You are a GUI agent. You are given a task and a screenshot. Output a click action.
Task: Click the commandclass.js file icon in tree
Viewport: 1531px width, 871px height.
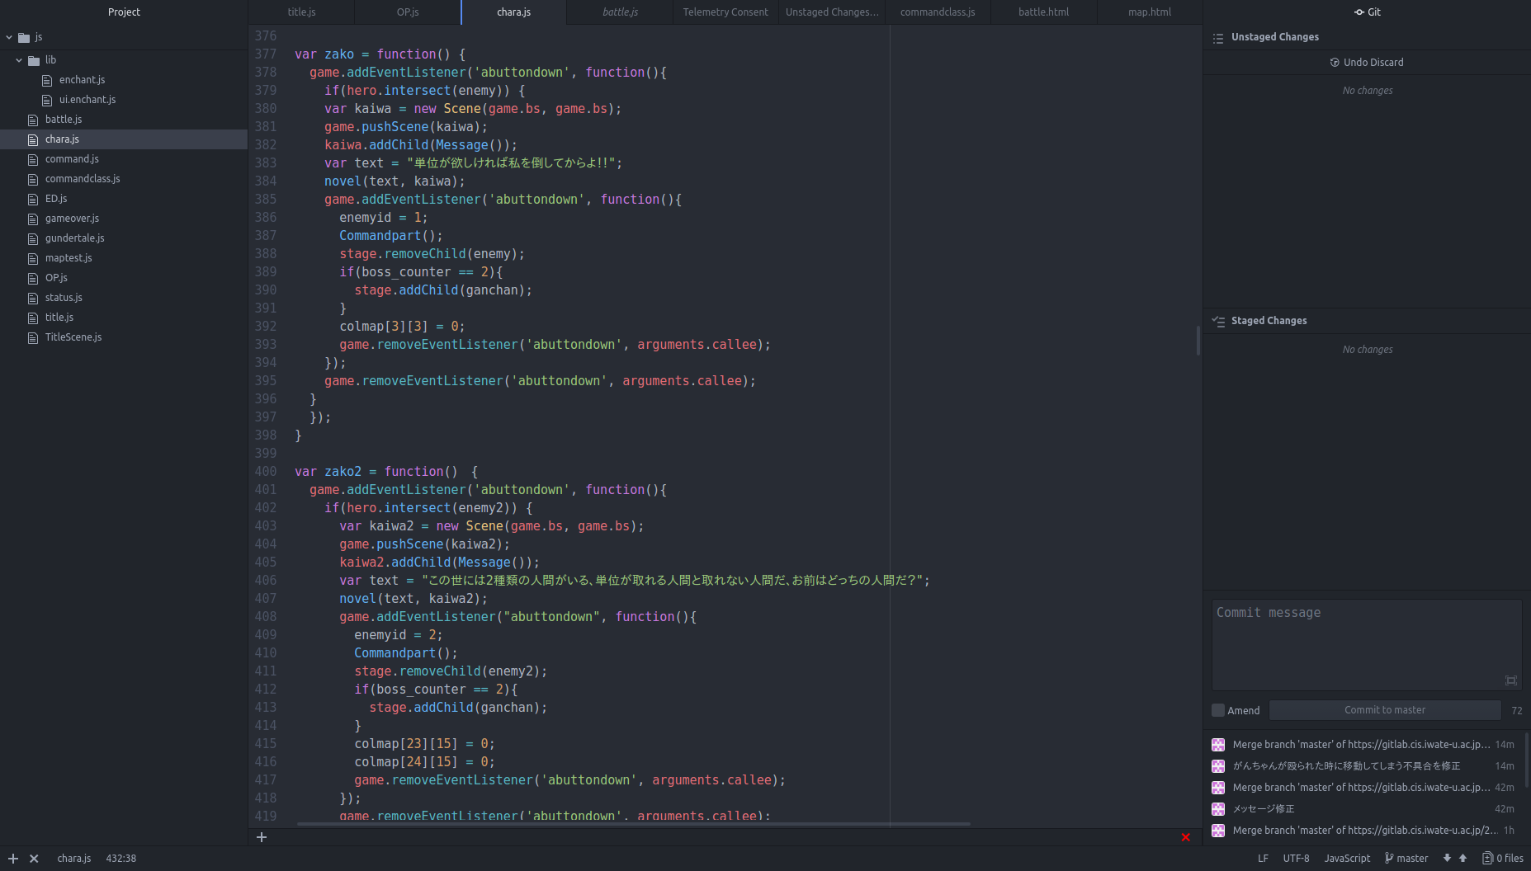[33, 179]
